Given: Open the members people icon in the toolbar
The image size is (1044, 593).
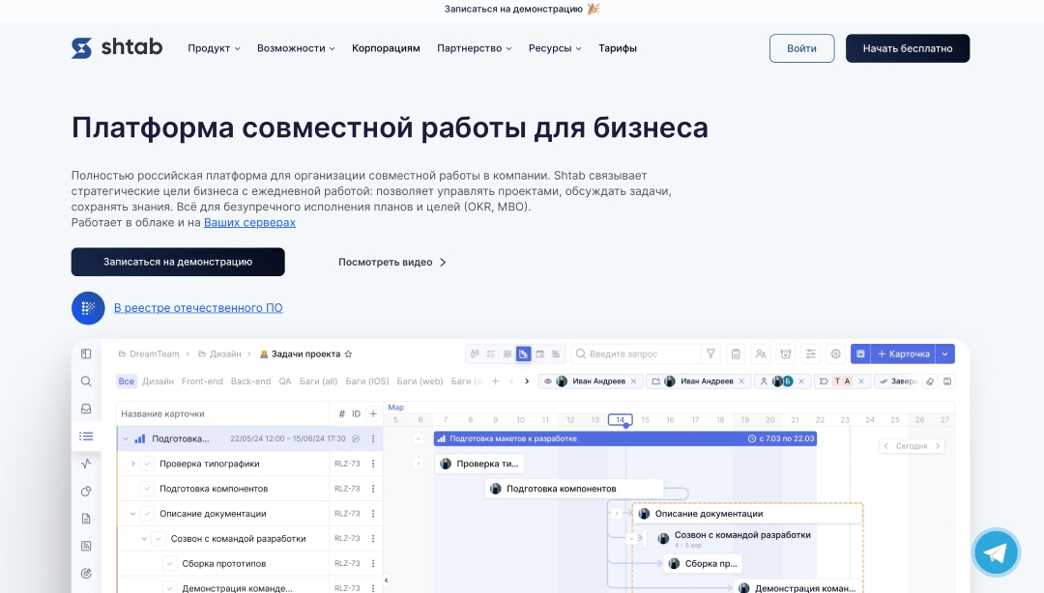Looking at the screenshot, I should pyautogui.click(x=761, y=354).
